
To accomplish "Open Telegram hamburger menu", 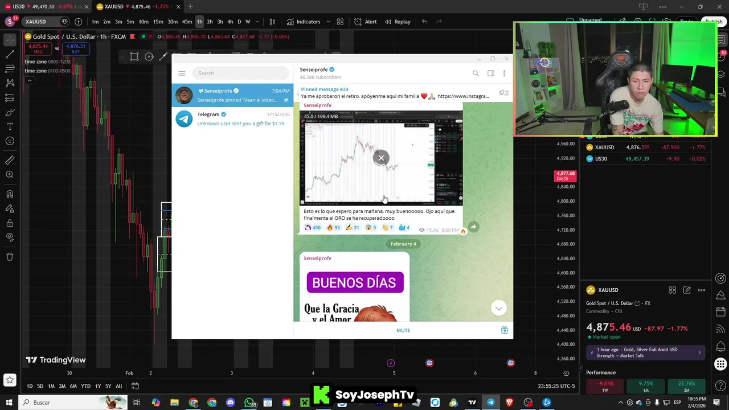I will 182,73.
